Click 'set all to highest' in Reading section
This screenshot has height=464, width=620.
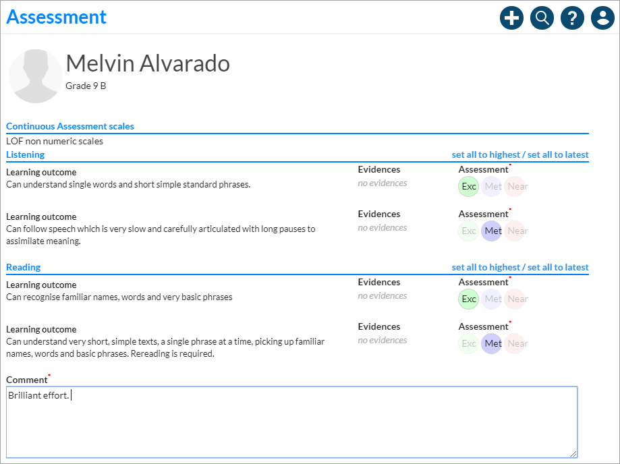click(x=486, y=267)
